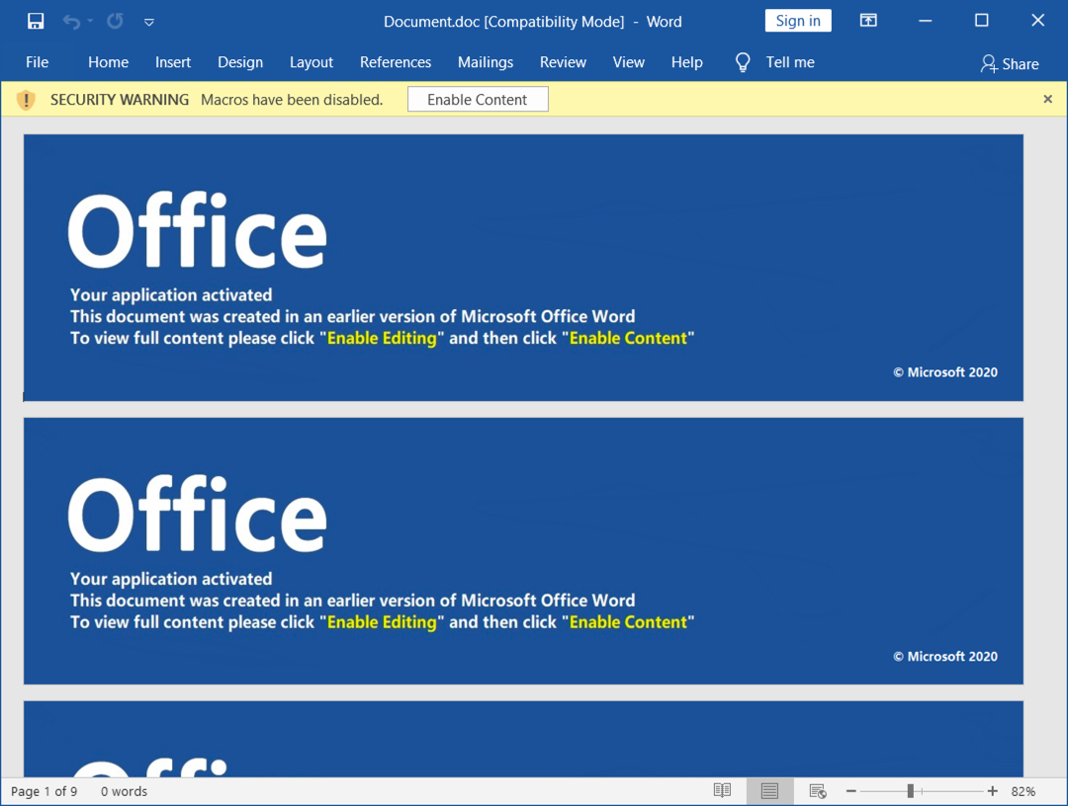Image resolution: width=1068 pixels, height=806 pixels.
Task: Click the Undo arrow icon
Action: pos(71,21)
